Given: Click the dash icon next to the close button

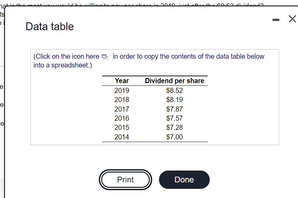Looking at the screenshot, I should point(276,19).
